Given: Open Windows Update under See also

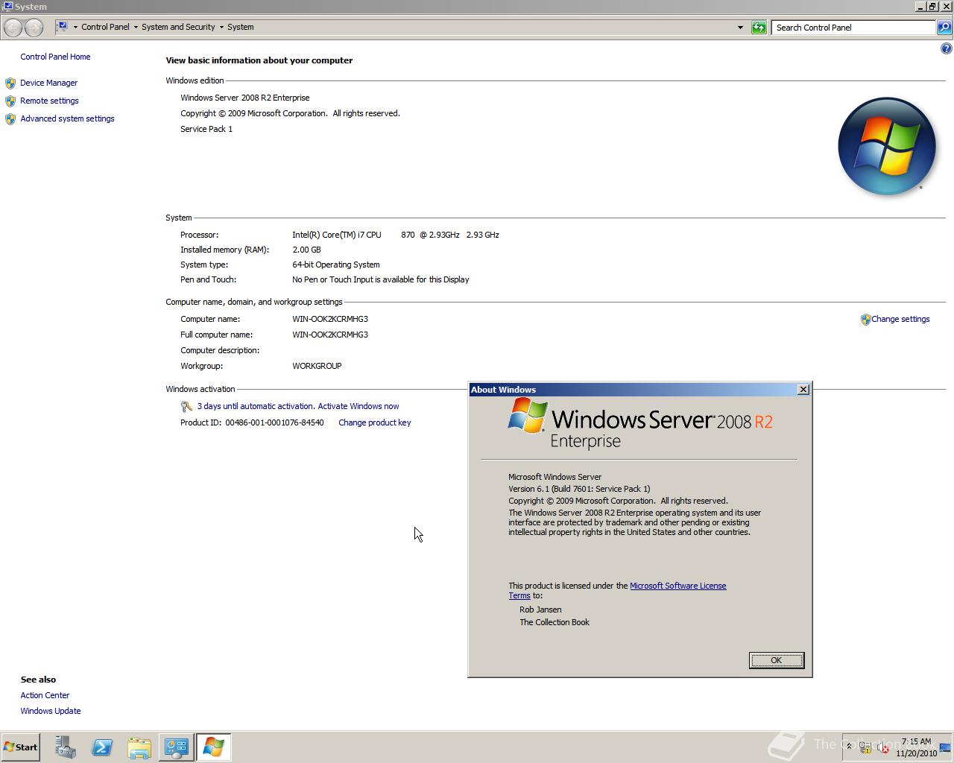Looking at the screenshot, I should pos(51,711).
